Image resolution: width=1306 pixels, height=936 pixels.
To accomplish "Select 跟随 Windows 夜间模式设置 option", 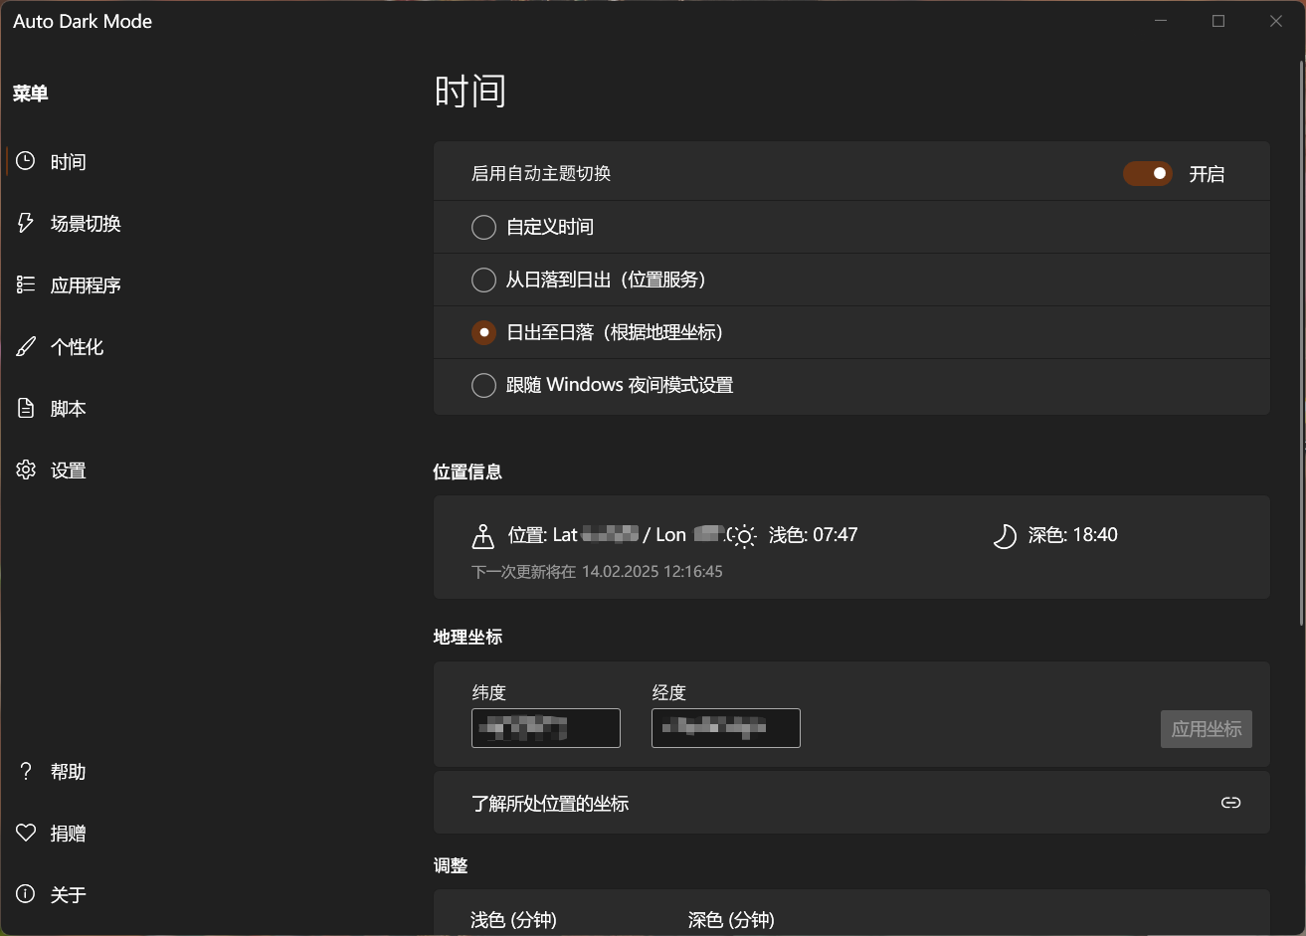I will coord(483,386).
